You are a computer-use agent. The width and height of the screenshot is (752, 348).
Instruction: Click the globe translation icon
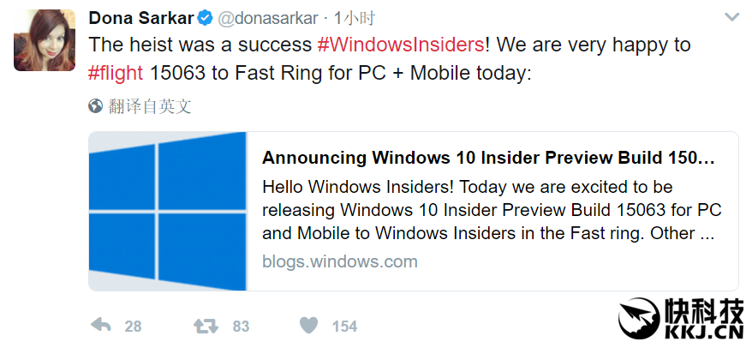pyautogui.click(x=95, y=106)
